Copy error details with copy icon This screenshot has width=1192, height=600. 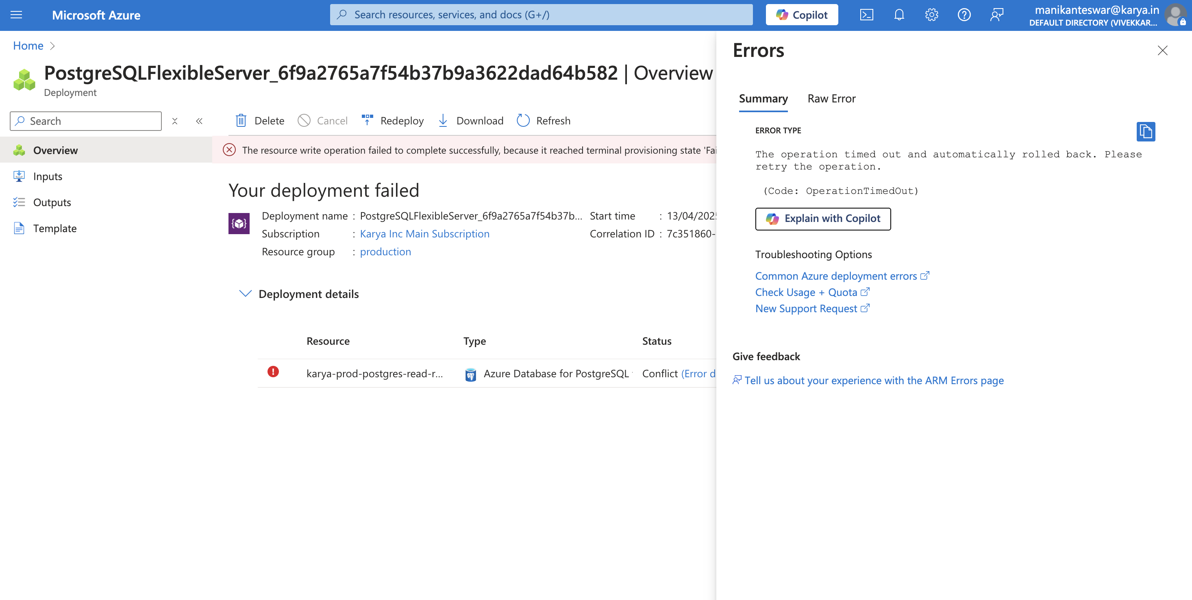point(1145,131)
